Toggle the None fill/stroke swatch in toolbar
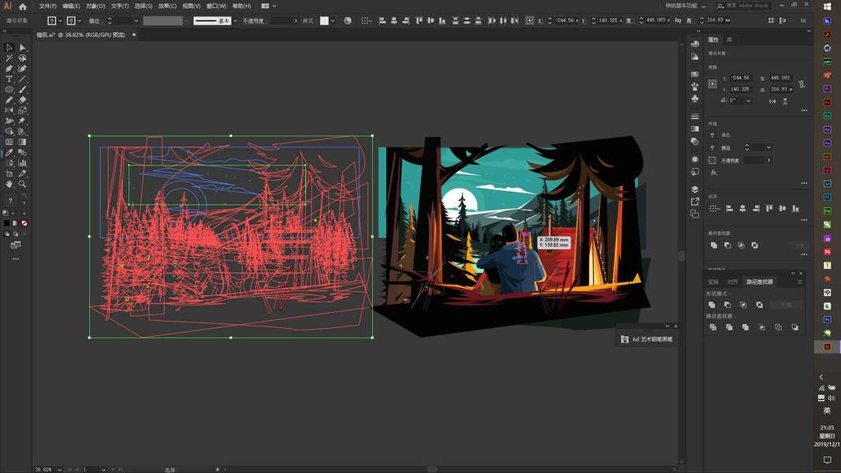This screenshot has height=473, width=841. click(24, 223)
